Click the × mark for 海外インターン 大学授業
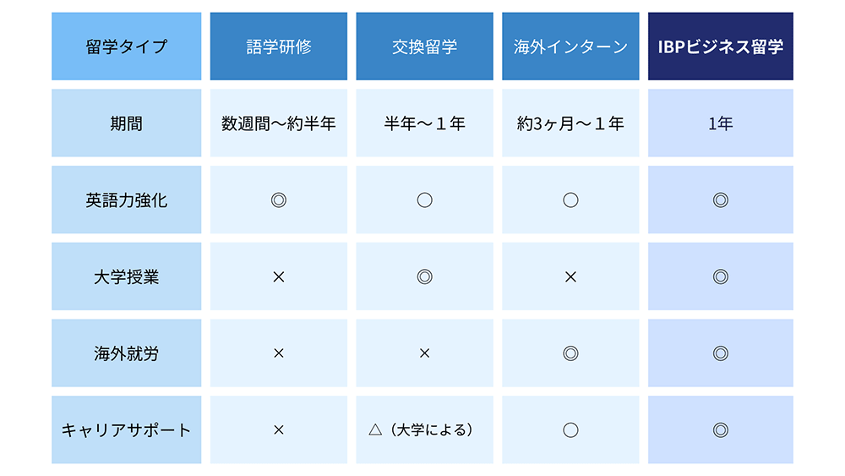845x476 pixels. (570, 276)
